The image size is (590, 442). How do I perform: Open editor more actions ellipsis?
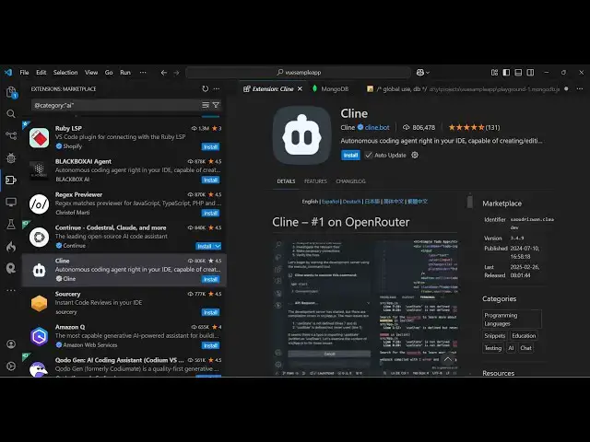[x=580, y=89]
